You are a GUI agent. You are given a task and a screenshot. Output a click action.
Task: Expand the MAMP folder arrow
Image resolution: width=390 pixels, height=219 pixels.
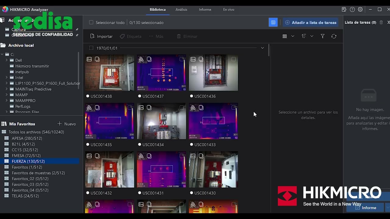pos(7,95)
